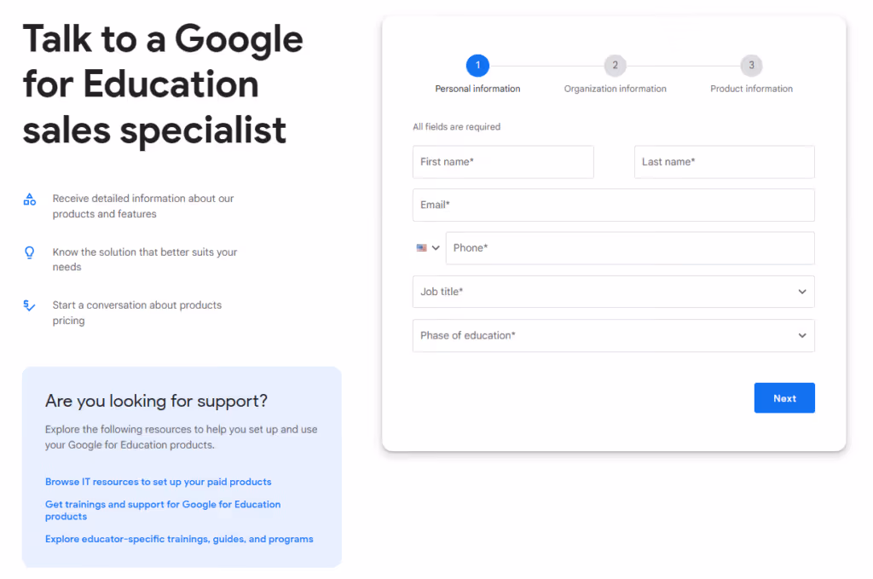873x579 pixels.
Task: Click the step 2 Organization information circle
Action: pyautogui.click(x=615, y=65)
